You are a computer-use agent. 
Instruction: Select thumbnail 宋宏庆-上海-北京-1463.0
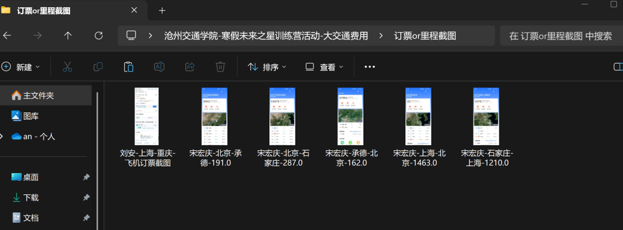(x=418, y=117)
